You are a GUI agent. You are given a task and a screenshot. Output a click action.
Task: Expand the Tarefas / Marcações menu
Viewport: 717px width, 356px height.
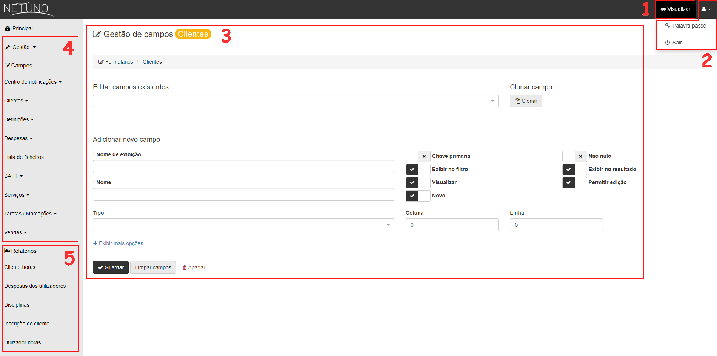30,214
